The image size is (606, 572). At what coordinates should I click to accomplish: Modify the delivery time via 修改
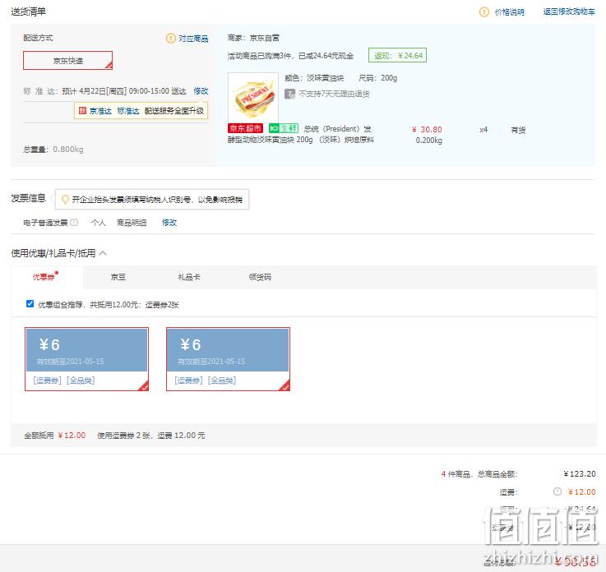[201, 91]
